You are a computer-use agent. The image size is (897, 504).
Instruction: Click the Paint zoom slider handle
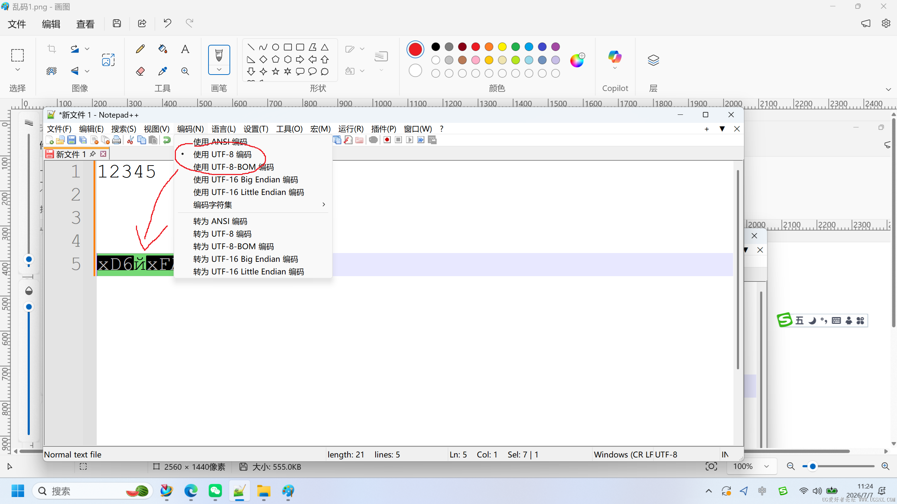tap(813, 466)
